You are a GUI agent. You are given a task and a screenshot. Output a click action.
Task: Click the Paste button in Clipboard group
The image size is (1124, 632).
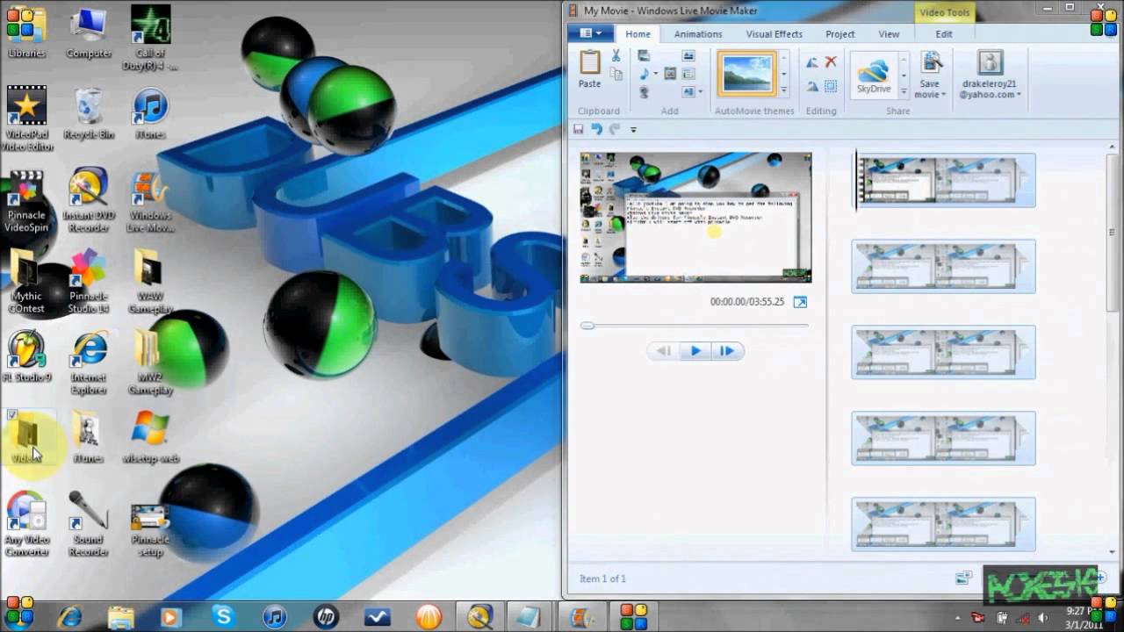[590, 70]
